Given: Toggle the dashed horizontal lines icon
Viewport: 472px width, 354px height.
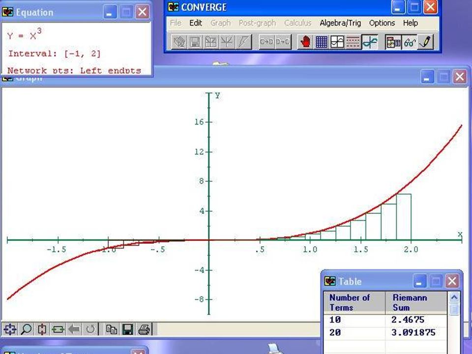Looking at the screenshot, I should click(353, 42).
